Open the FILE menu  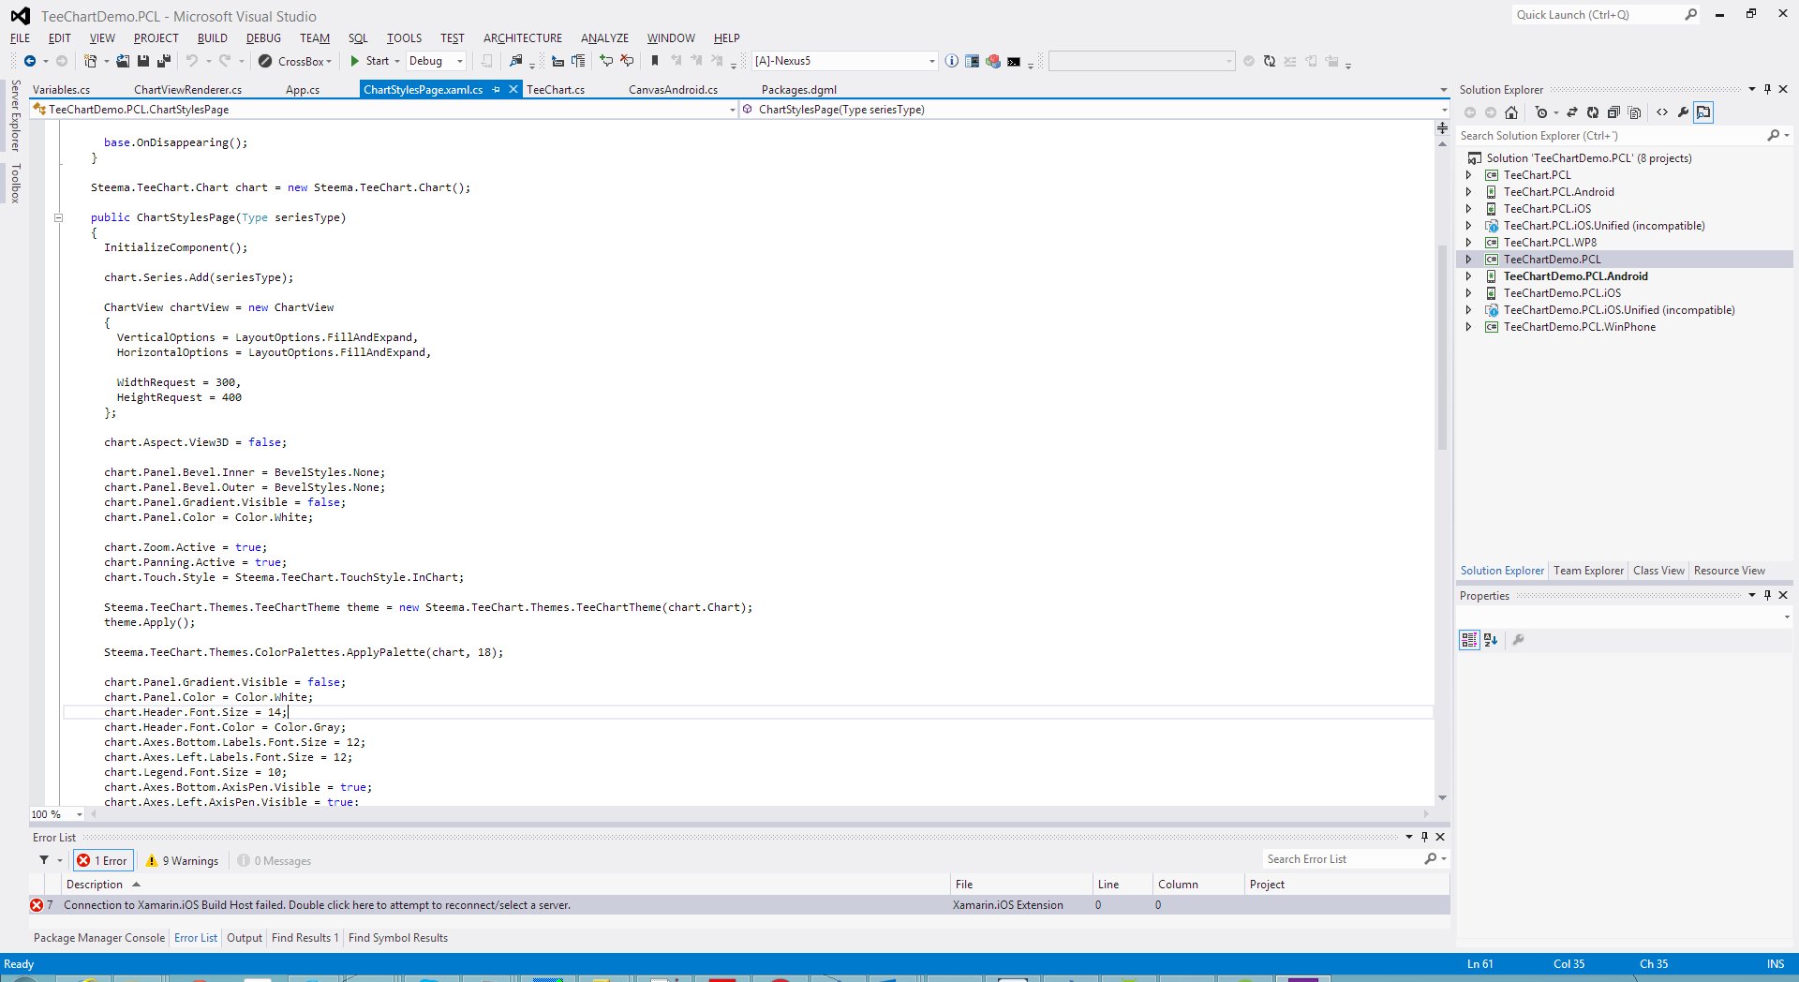click(20, 38)
